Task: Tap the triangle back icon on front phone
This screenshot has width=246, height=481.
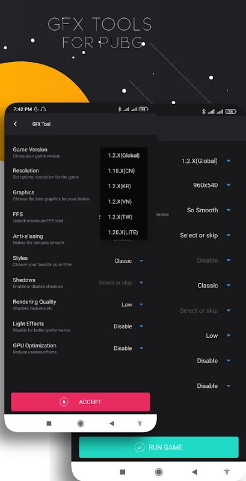Action: (x=112, y=423)
